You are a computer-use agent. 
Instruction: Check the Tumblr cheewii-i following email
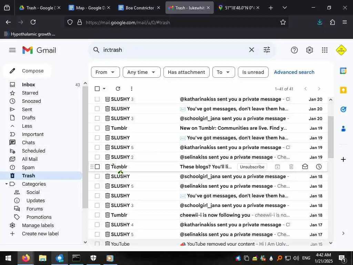(x=97, y=215)
